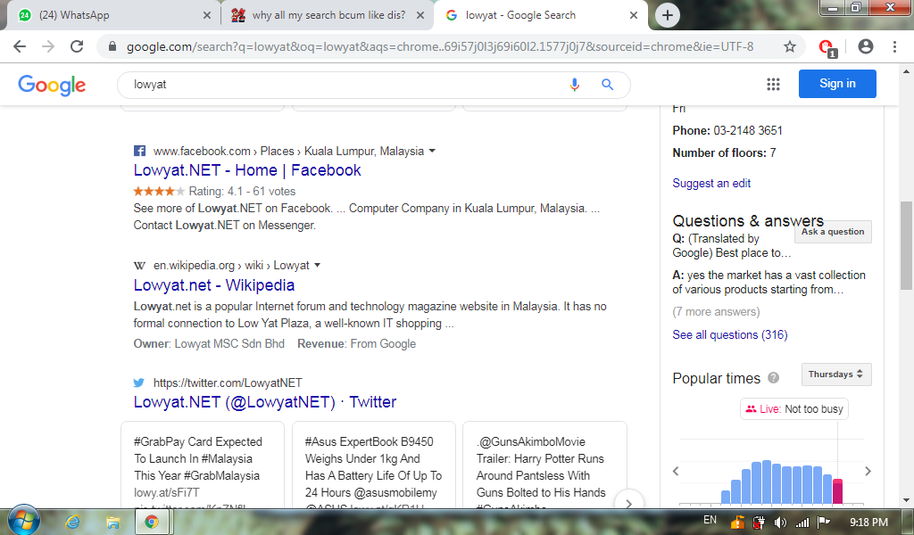914x535 pixels.
Task: Show next day in Popular times chart
Action: point(868,471)
